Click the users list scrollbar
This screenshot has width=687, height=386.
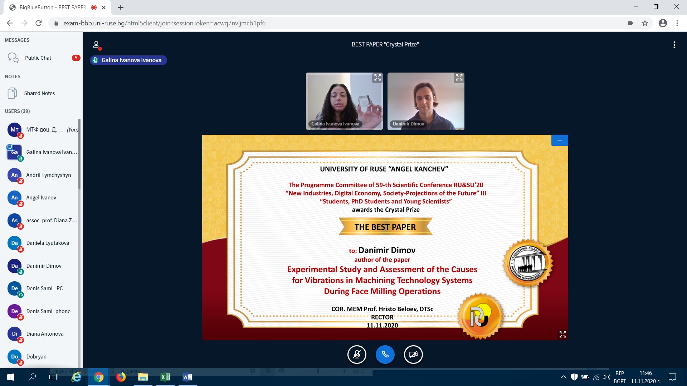point(79,154)
